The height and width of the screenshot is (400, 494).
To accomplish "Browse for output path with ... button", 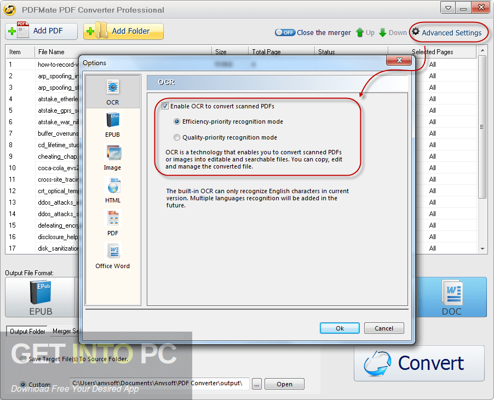I will click(257, 384).
